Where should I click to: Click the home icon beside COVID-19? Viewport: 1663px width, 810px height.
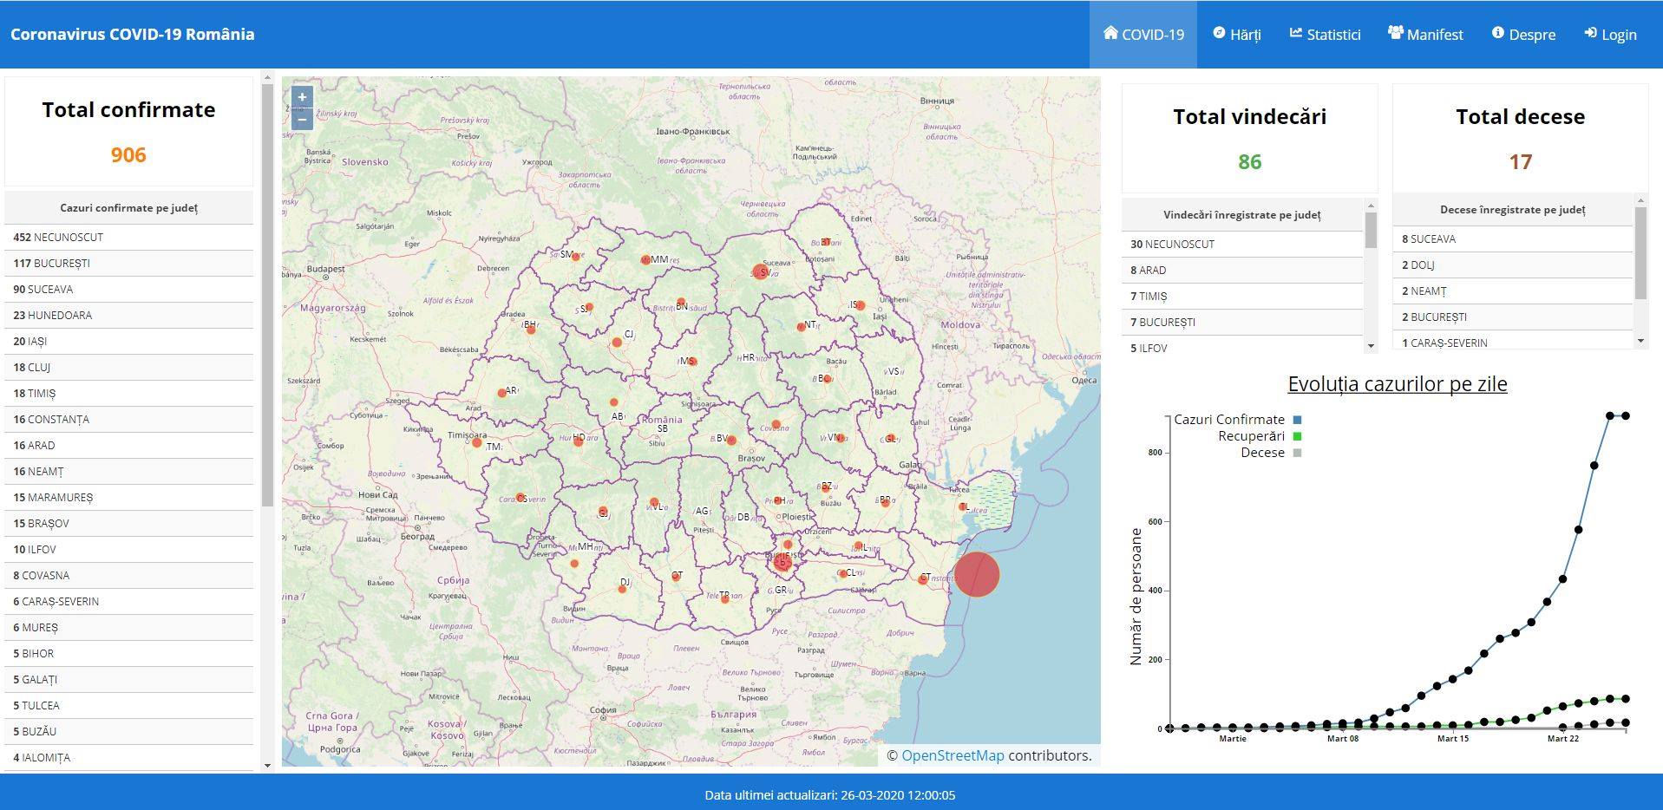click(x=1110, y=33)
